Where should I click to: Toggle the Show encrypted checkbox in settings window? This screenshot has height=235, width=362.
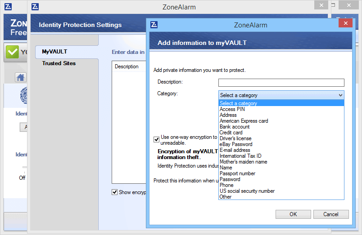(x=114, y=192)
